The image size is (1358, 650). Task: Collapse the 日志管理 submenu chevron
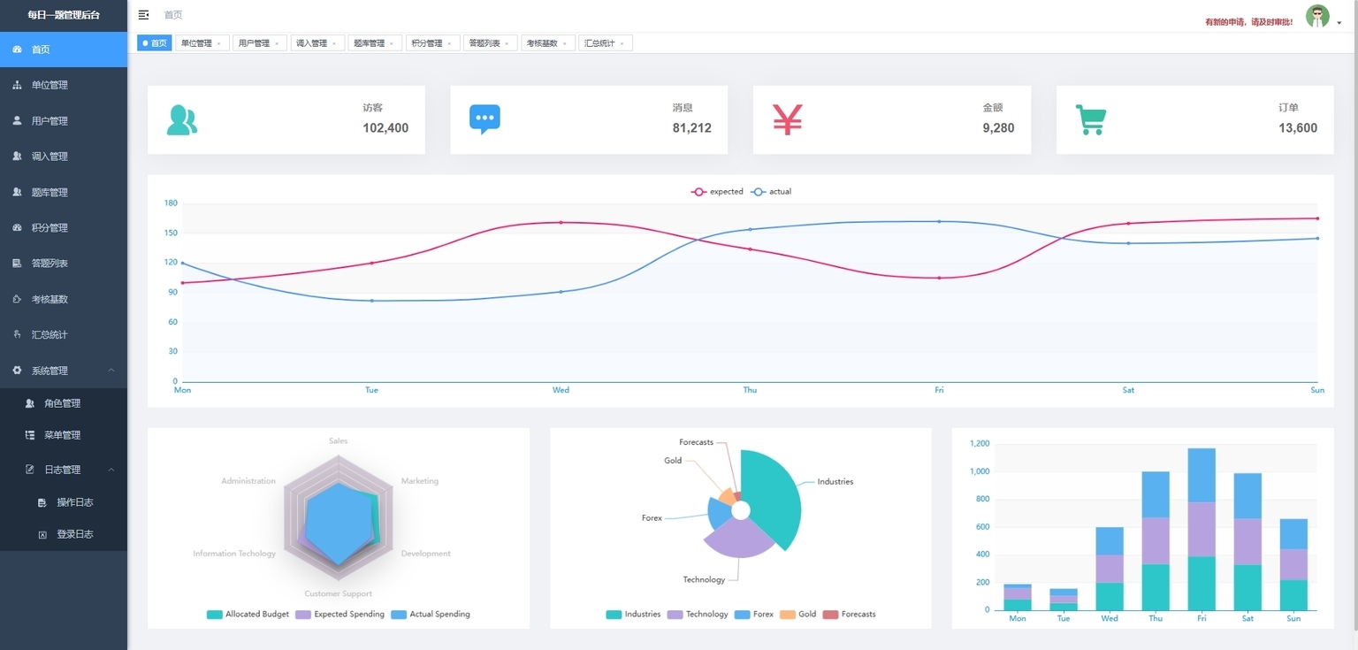coord(111,470)
